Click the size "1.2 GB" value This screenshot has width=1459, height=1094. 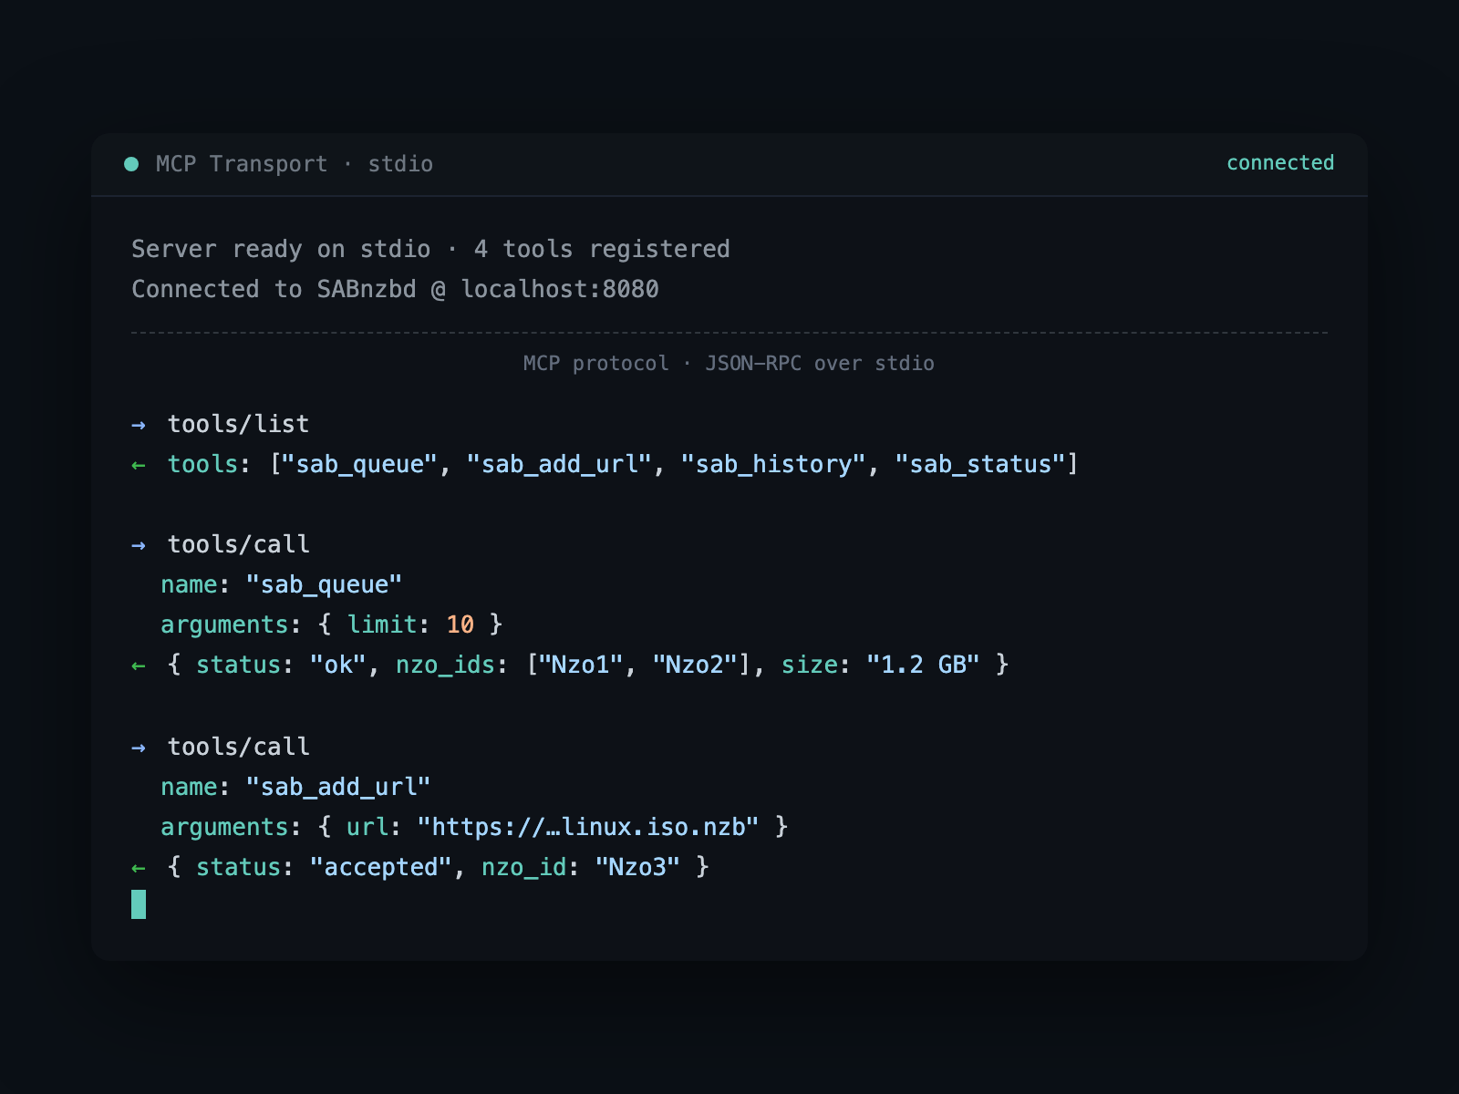[923, 665]
